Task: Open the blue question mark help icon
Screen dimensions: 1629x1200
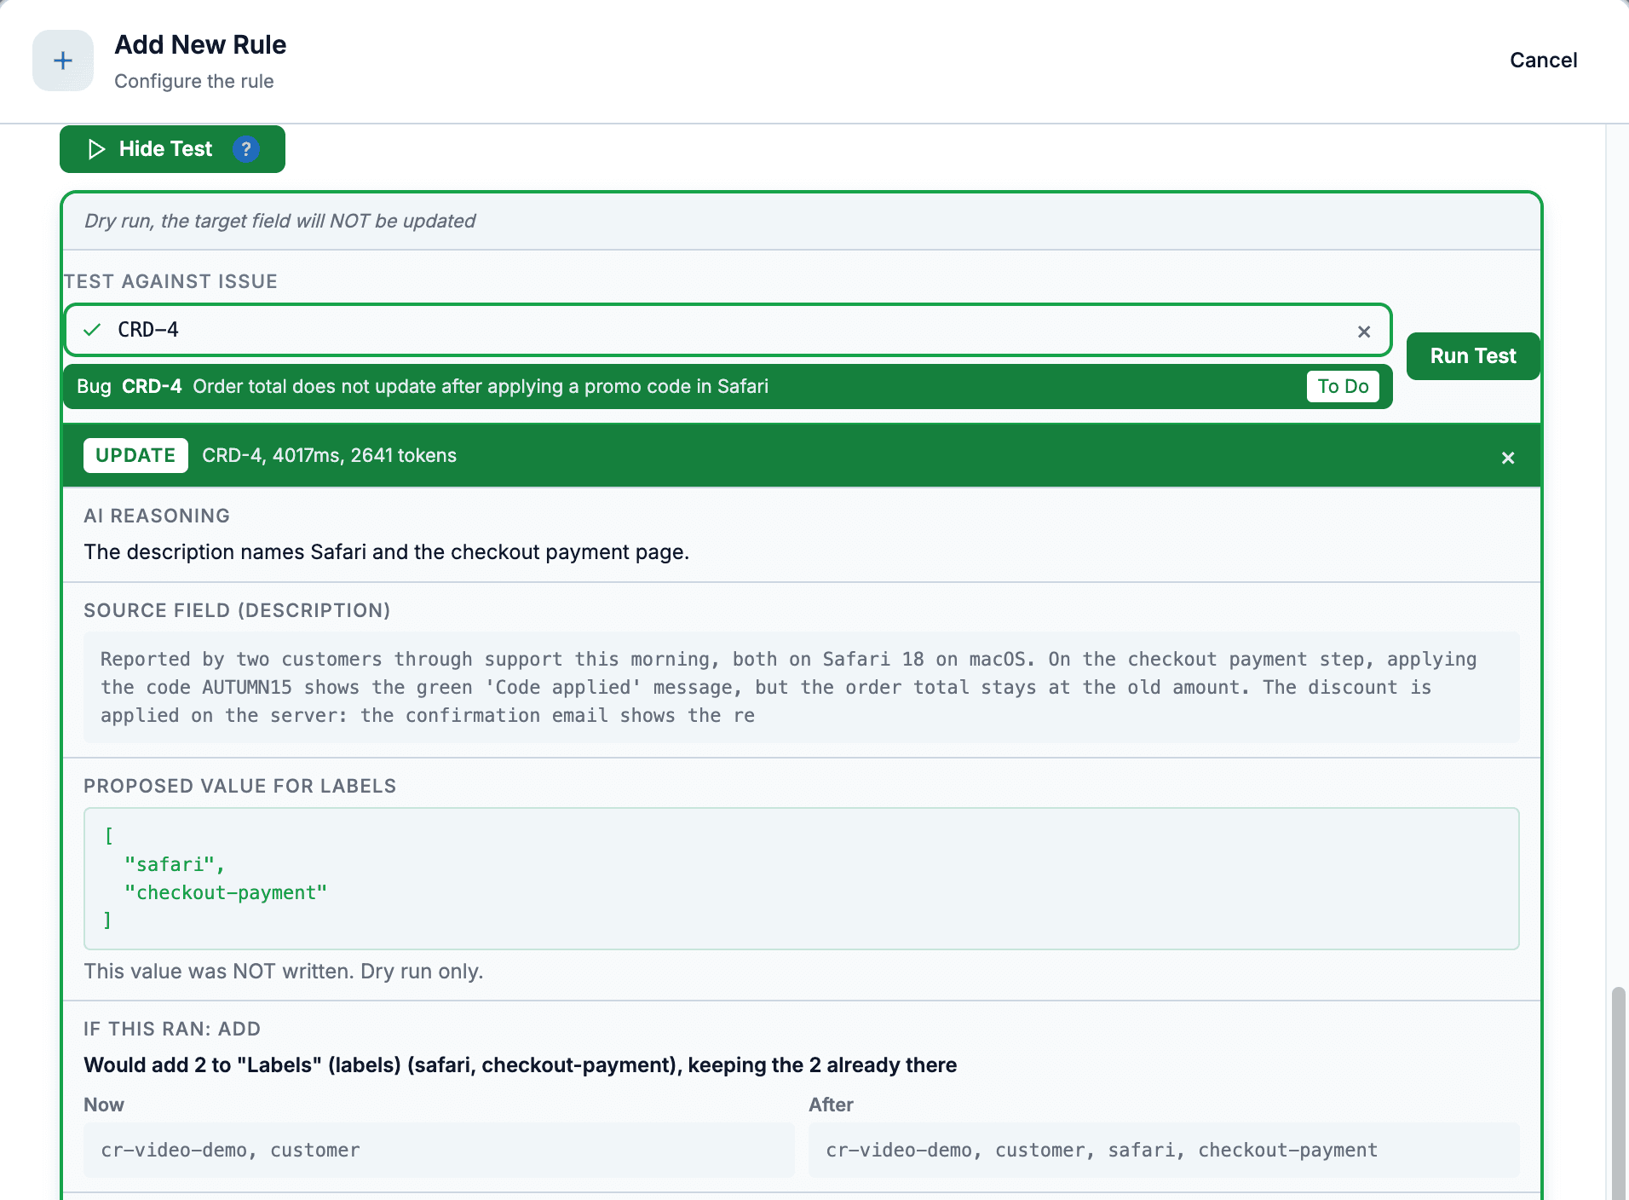Action: 245,149
